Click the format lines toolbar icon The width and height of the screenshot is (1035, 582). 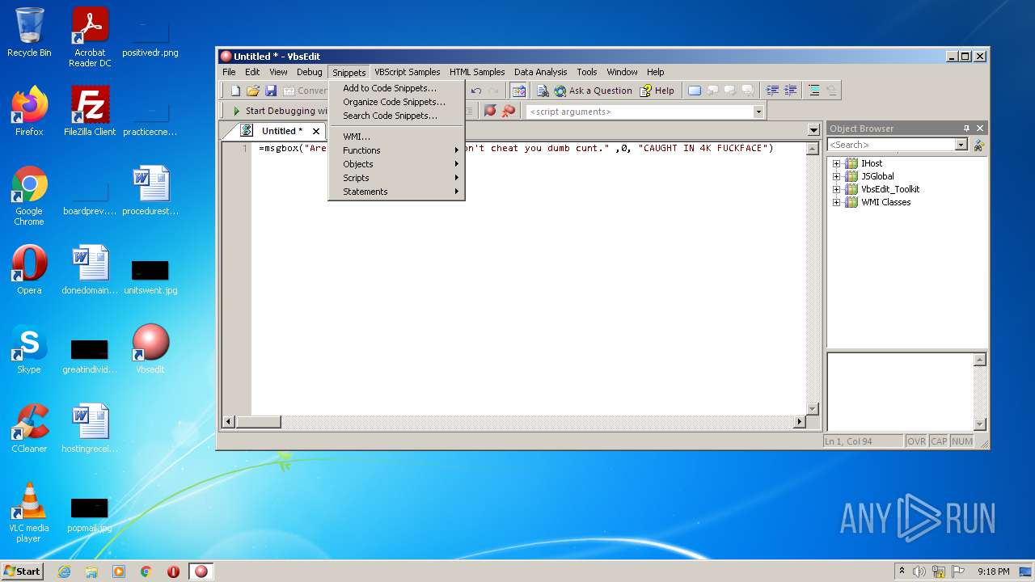pyautogui.click(x=814, y=91)
